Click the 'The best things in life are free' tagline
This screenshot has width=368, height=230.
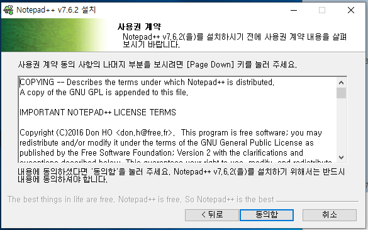(140, 199)
